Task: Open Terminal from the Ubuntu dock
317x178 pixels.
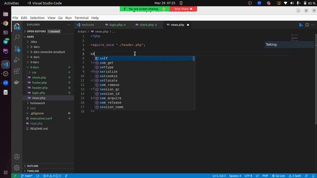Action: coord(5,33)
